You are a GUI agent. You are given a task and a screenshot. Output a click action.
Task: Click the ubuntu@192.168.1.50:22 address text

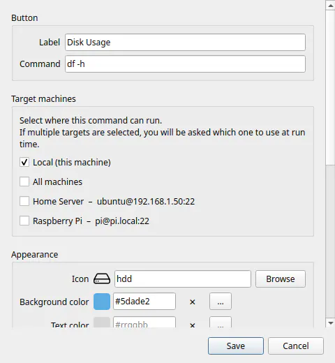[146, 202]
